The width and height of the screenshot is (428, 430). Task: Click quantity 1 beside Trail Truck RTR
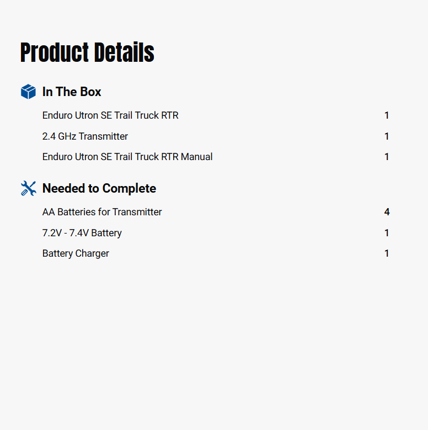coord(387,115)
